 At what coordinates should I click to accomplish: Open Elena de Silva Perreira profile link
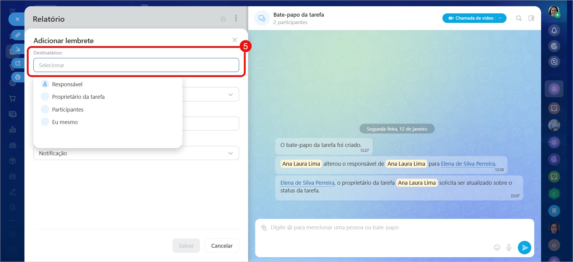coord(468,164)
